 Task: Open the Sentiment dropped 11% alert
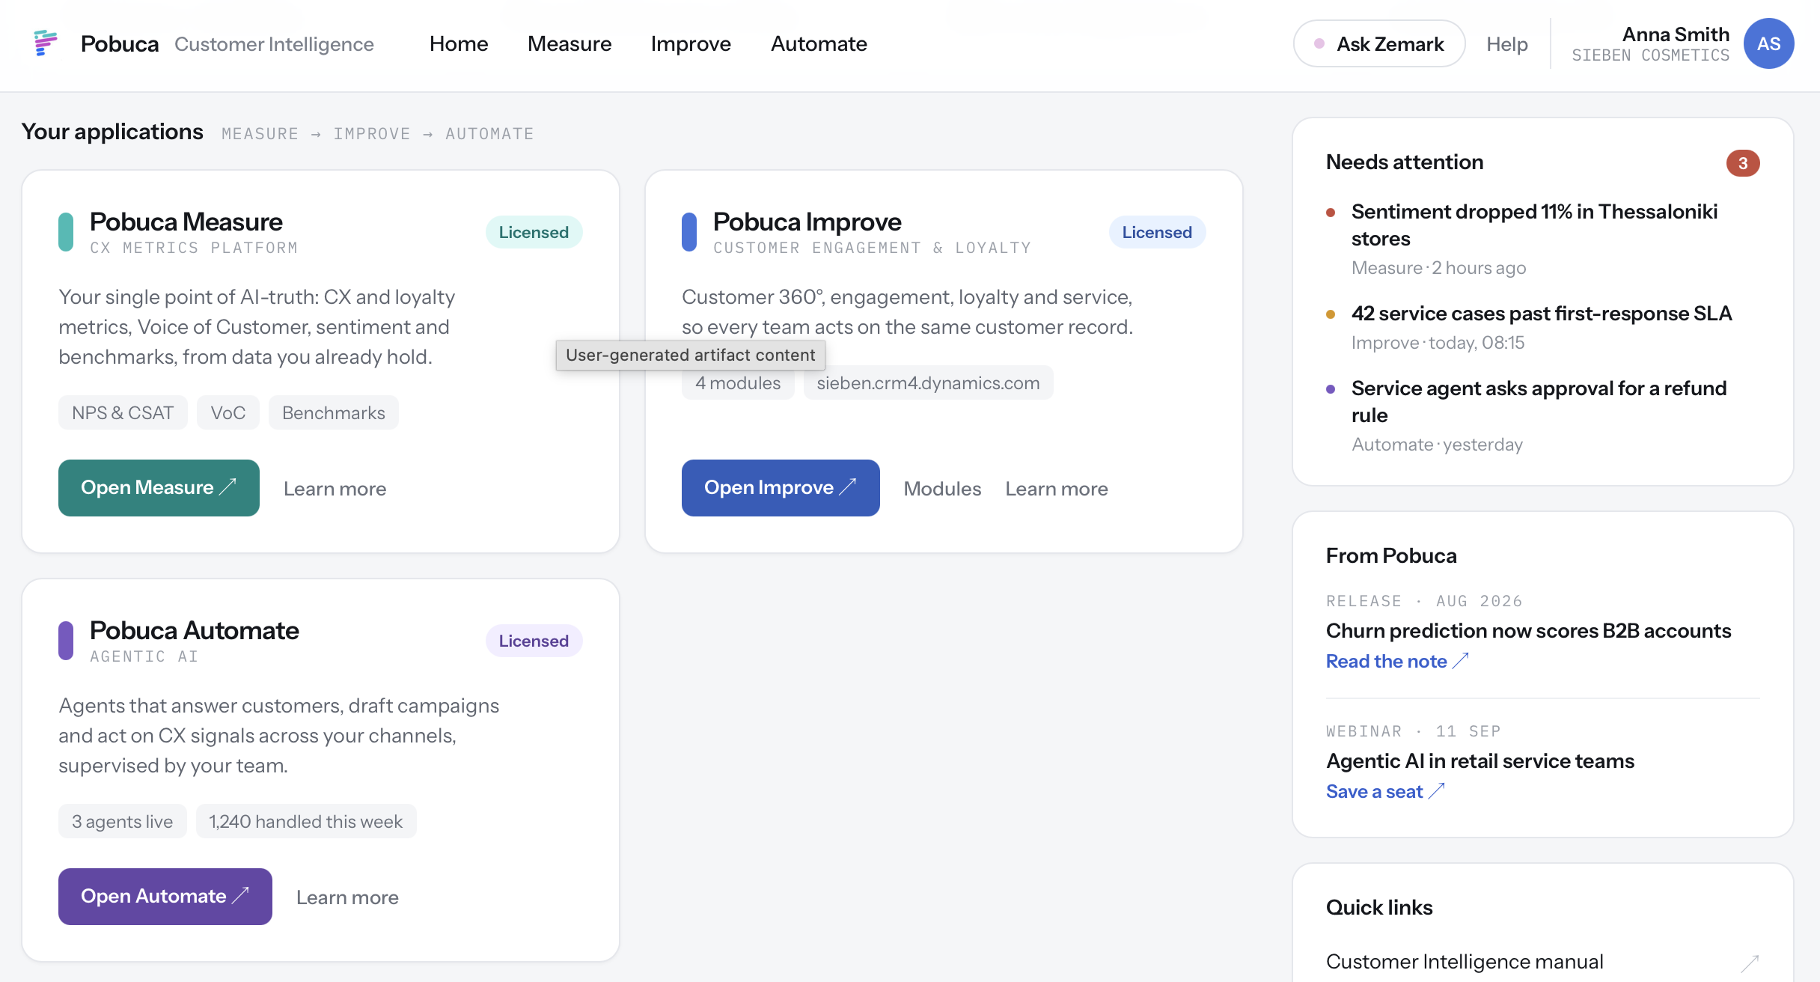pos(1534,225)
